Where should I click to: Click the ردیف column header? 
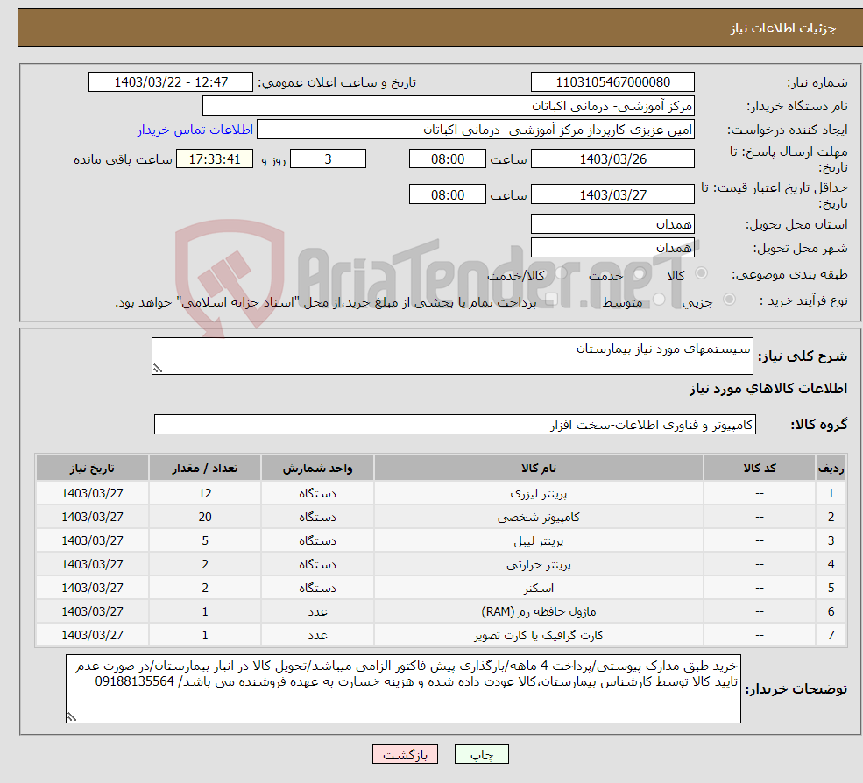pyautogui.click(x=831, y=468)
